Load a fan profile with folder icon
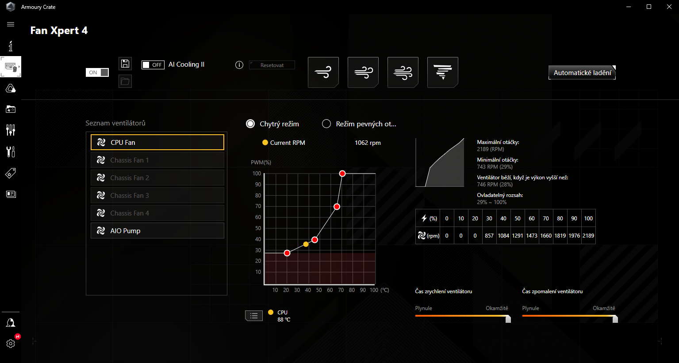Image resolution: width=679 pixels, height=363 pixels. coord(125,81)
